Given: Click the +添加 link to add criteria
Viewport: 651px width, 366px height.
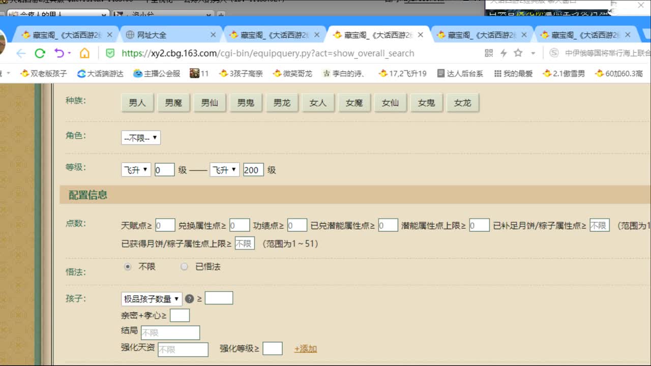Looking at the screenshot, I should point(305,348).
